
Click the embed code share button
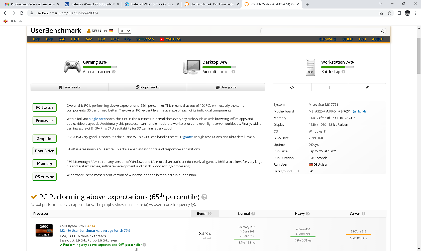point(292,87)
